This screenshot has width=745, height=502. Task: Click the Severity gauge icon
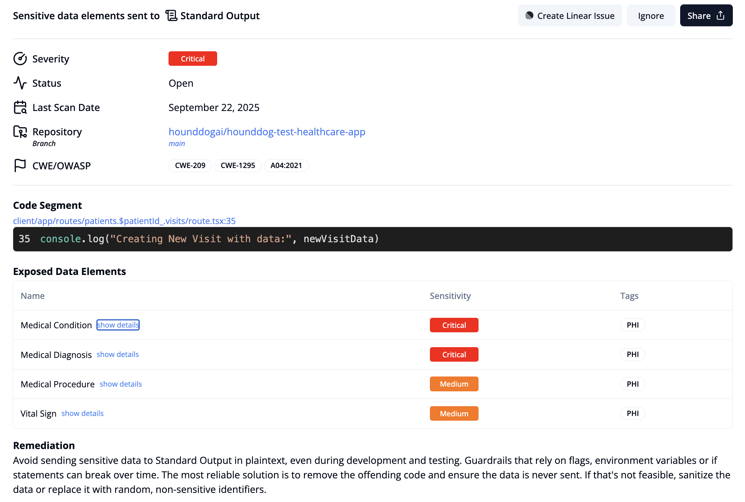click(20, 59)
